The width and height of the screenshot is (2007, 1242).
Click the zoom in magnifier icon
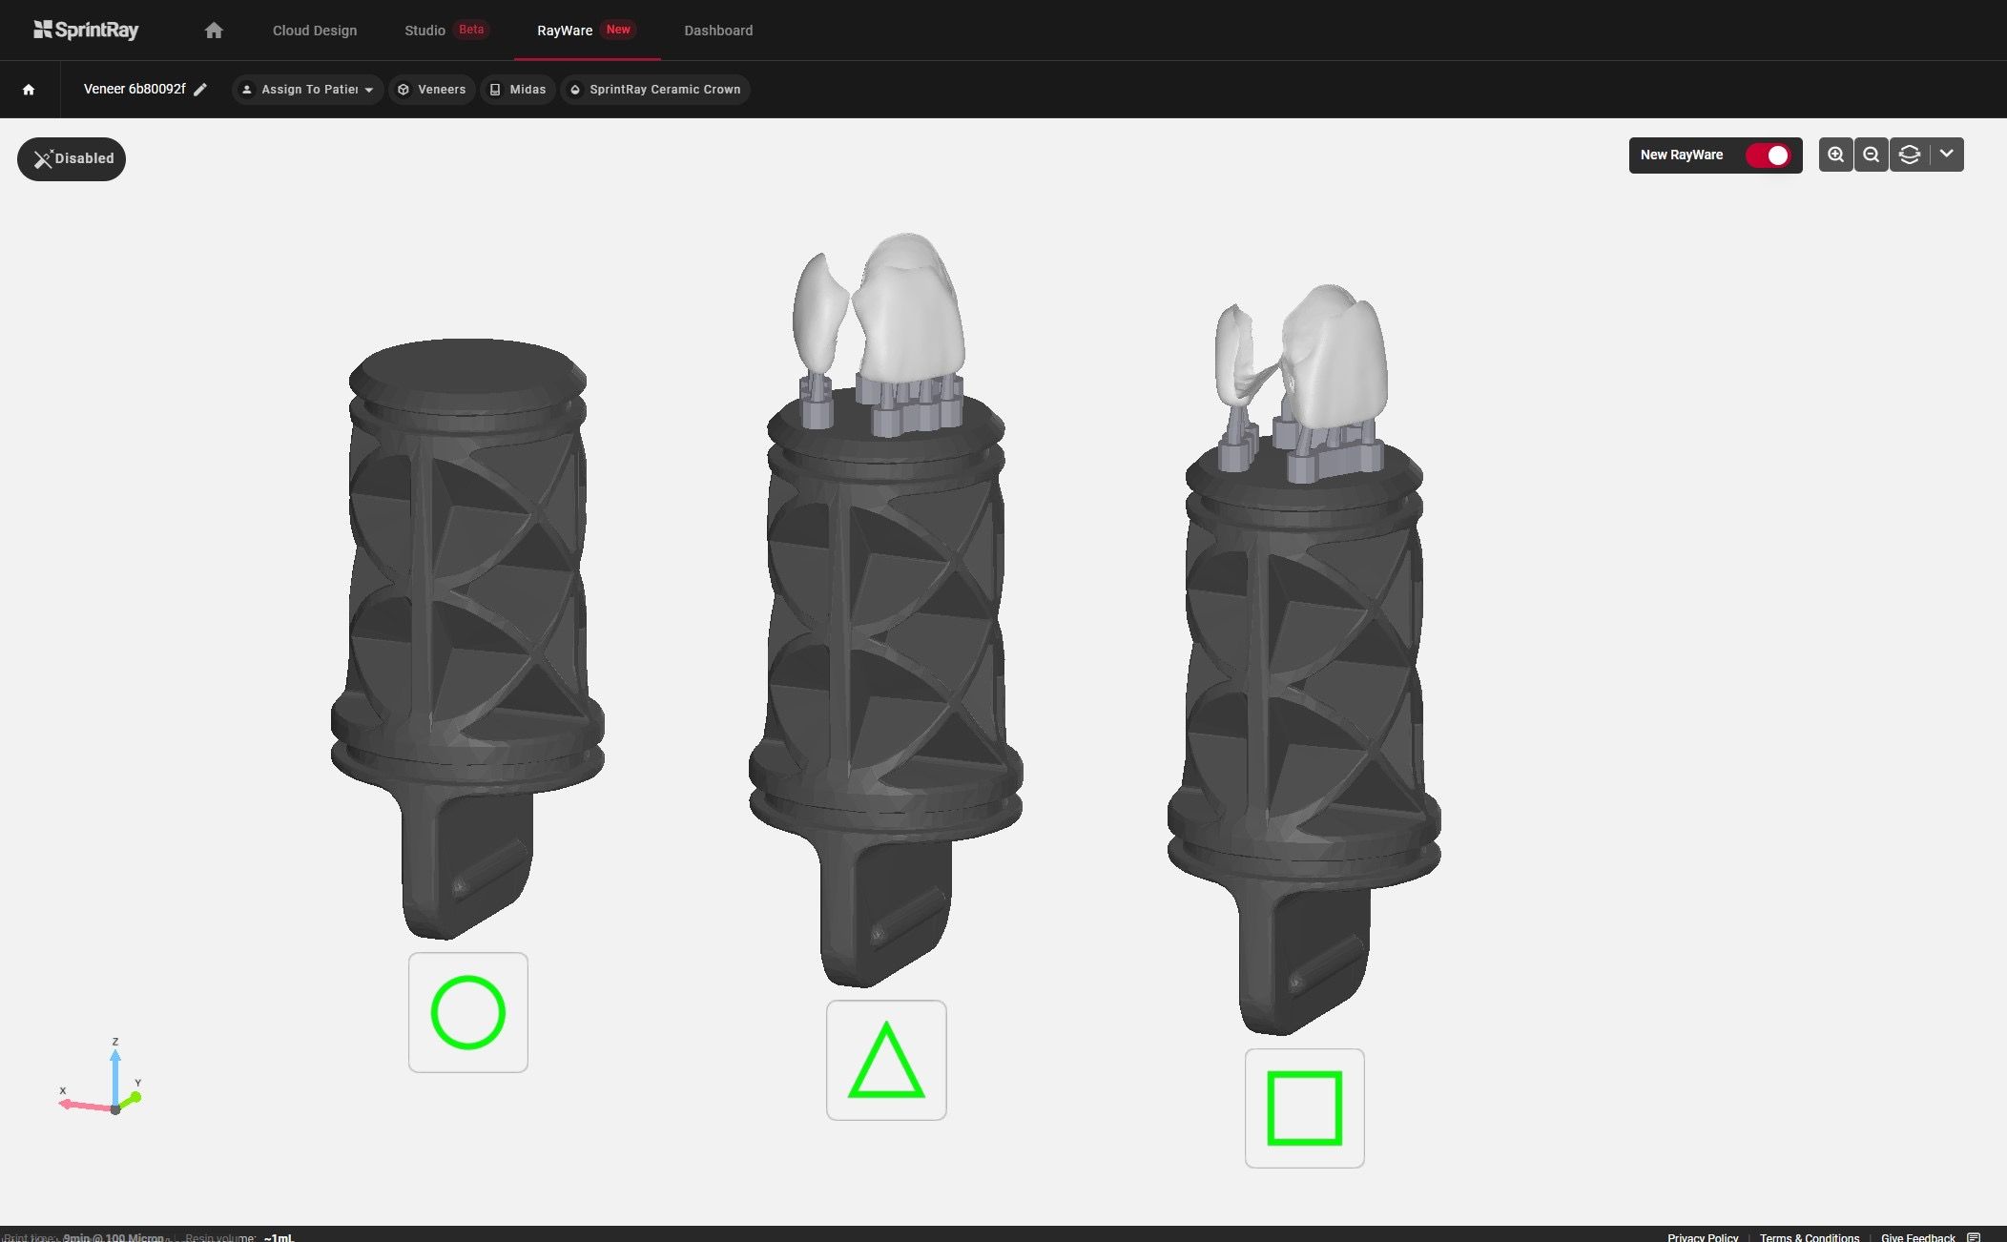pos(1835,155)
